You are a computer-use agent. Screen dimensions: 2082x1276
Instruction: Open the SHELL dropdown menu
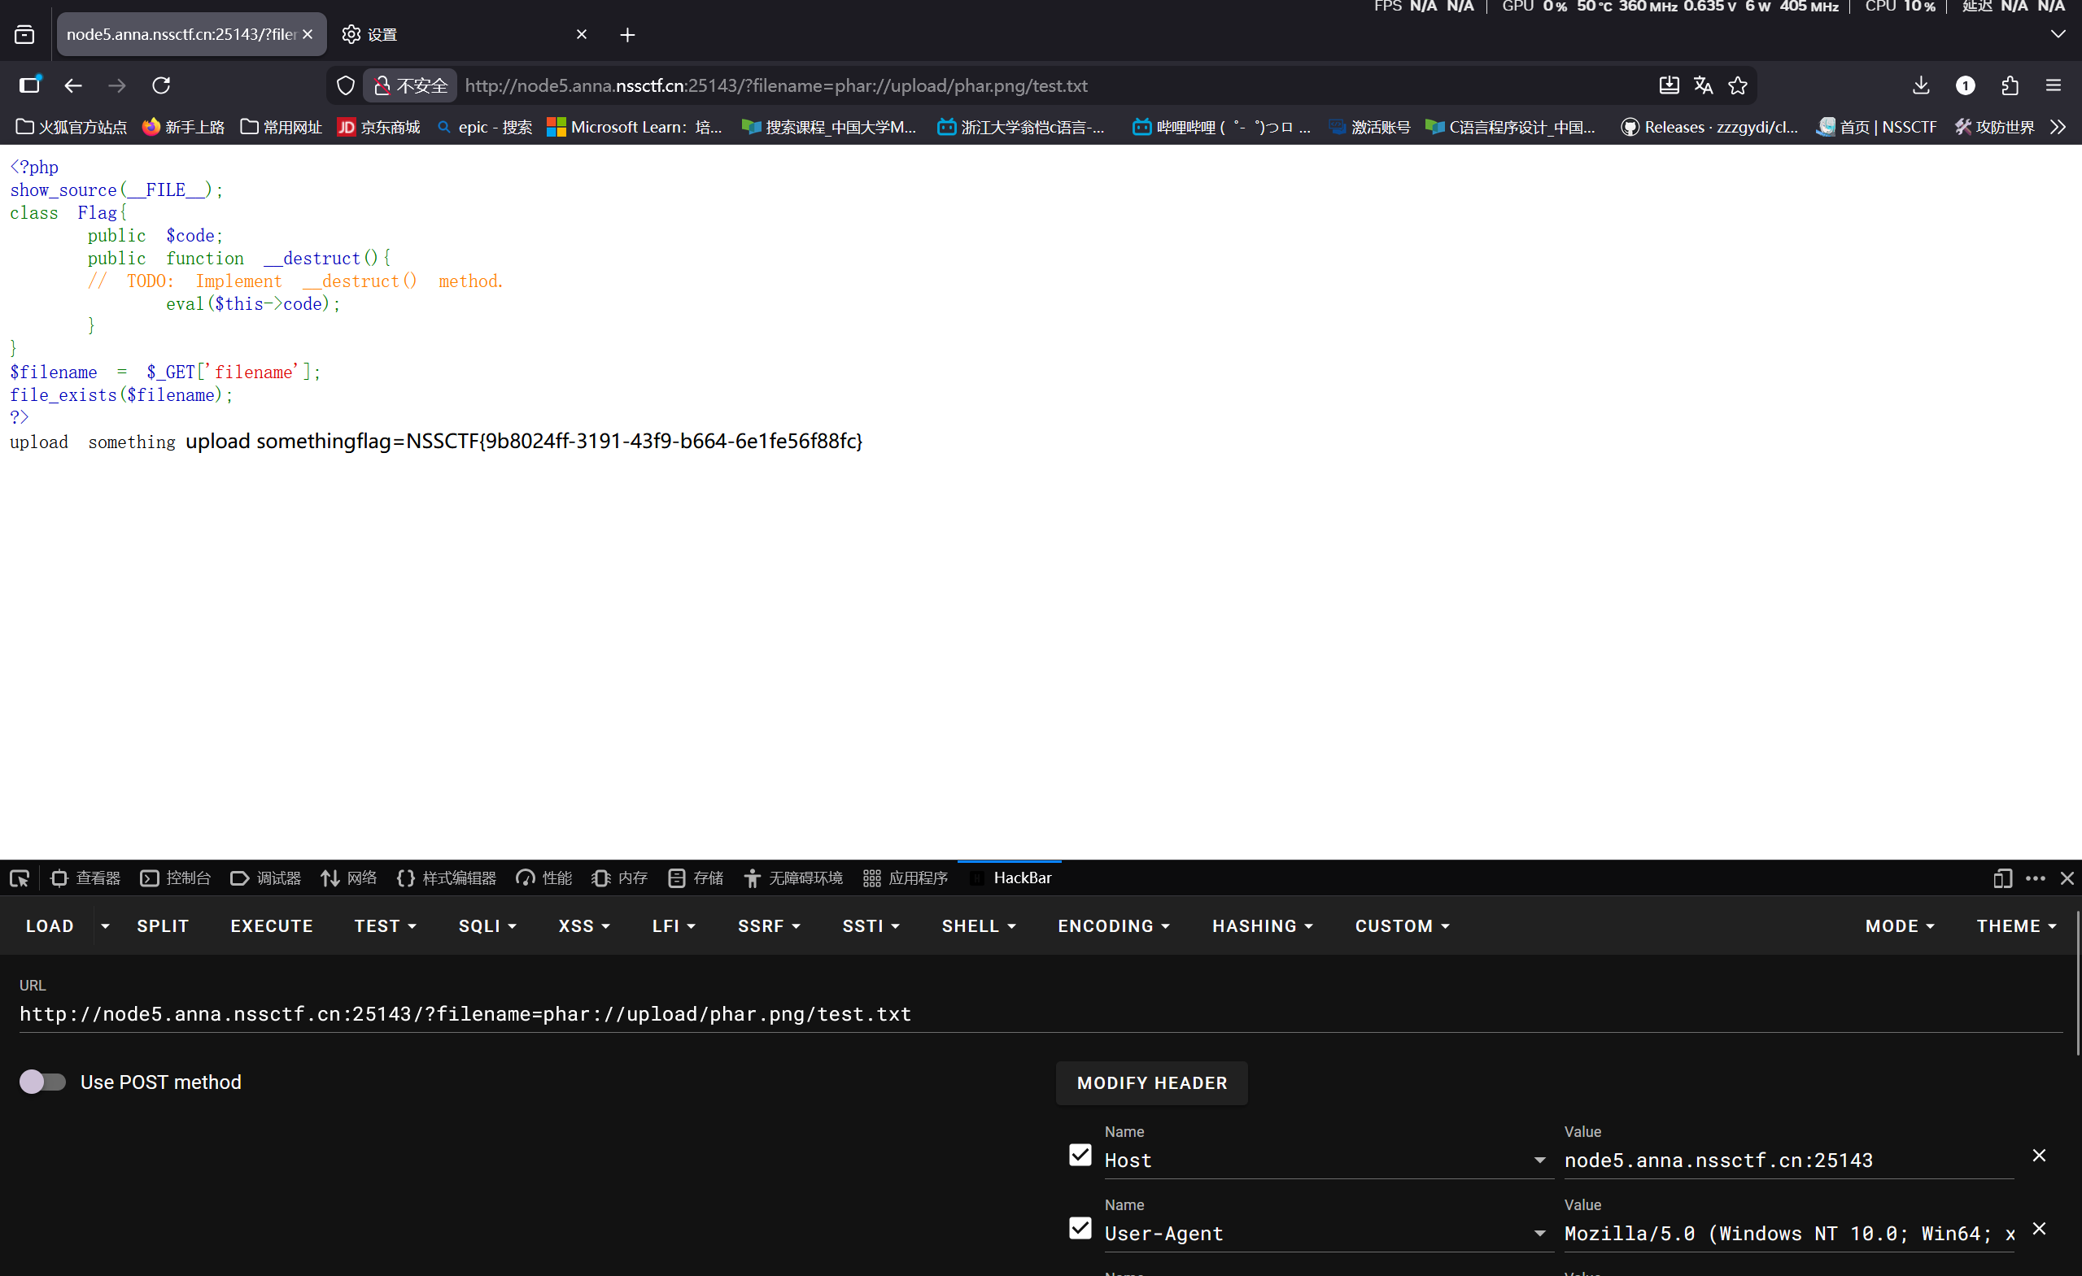(979, 925)
